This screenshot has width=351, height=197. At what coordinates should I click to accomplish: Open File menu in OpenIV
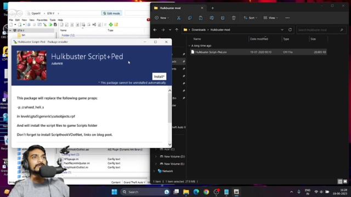pos(11,20)
